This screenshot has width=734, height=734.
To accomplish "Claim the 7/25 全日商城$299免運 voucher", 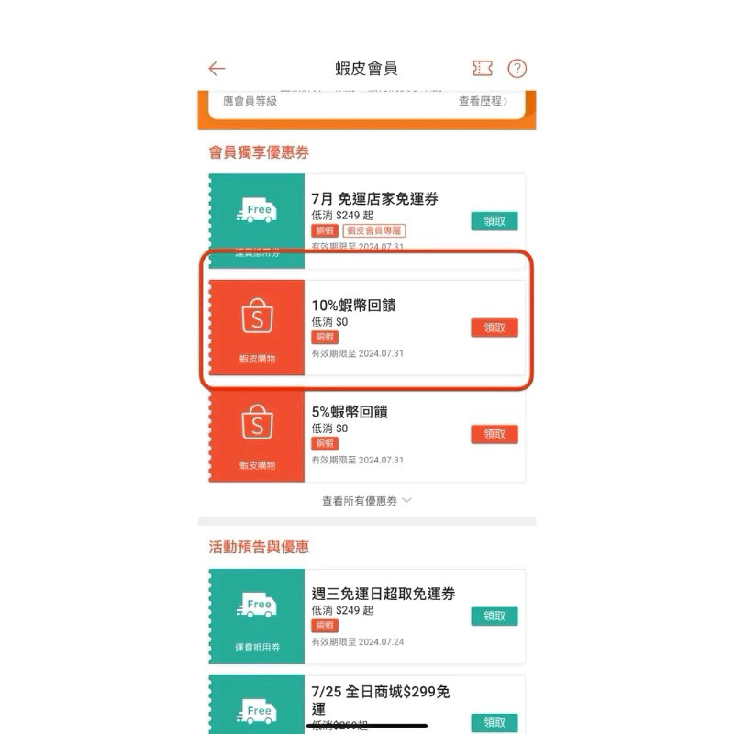I will click(x=495, y=722).
